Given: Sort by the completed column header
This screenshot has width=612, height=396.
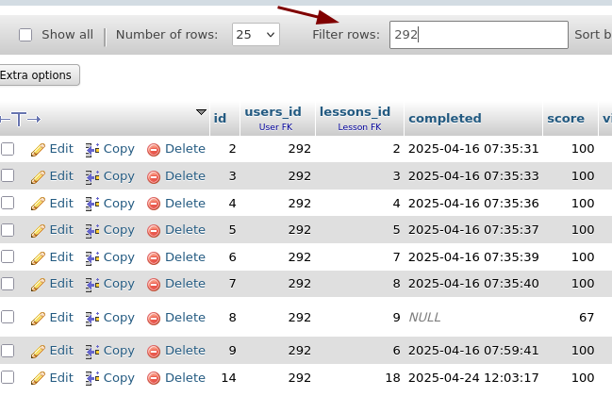Looking at the screenshot, I should click(445, 118).
